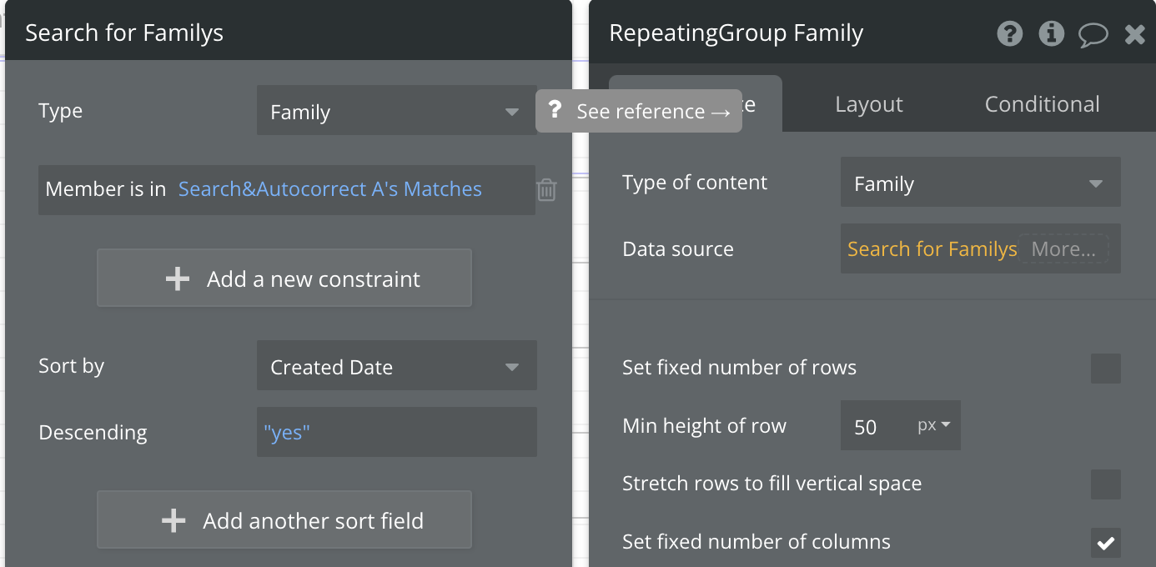Click the info icon in RepeatingGroup header
This screenshot has height=567, width=1156.
coord(1051,33)
